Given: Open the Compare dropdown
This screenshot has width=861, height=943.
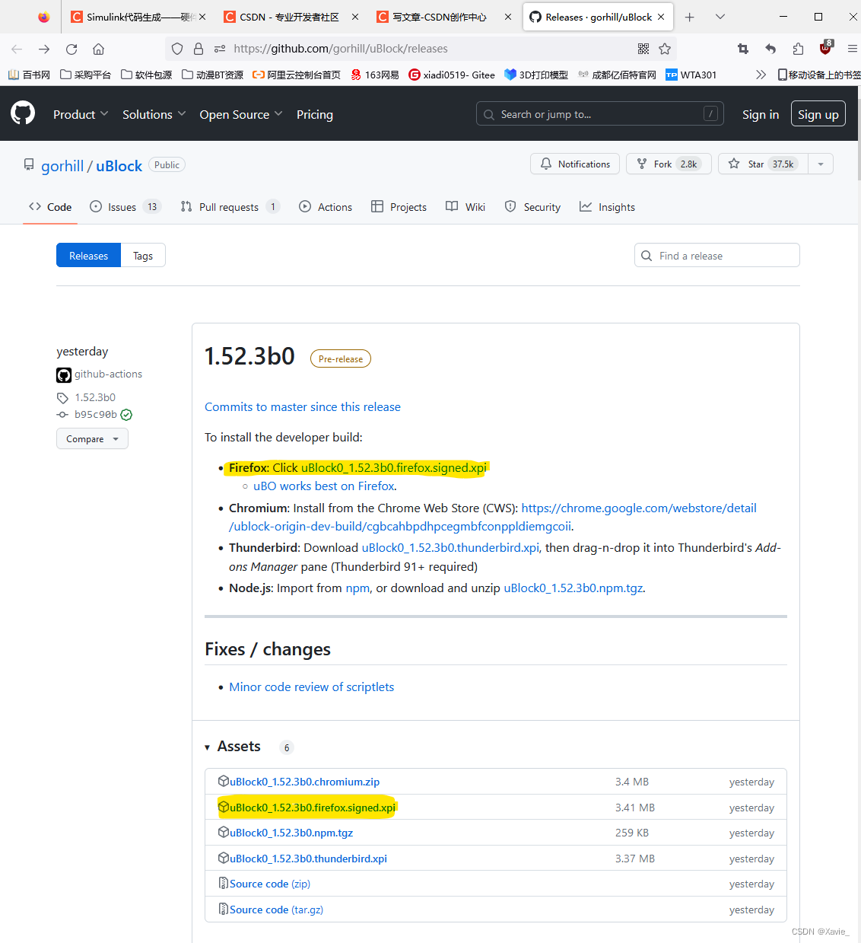Looking at the screenshot, I should click(91, 438).
